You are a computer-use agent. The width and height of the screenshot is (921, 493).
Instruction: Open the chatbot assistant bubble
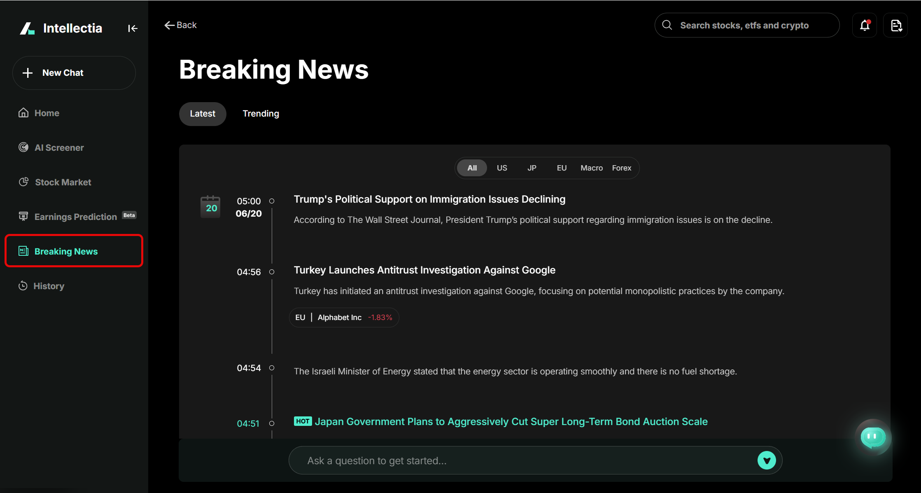(873, 437)
